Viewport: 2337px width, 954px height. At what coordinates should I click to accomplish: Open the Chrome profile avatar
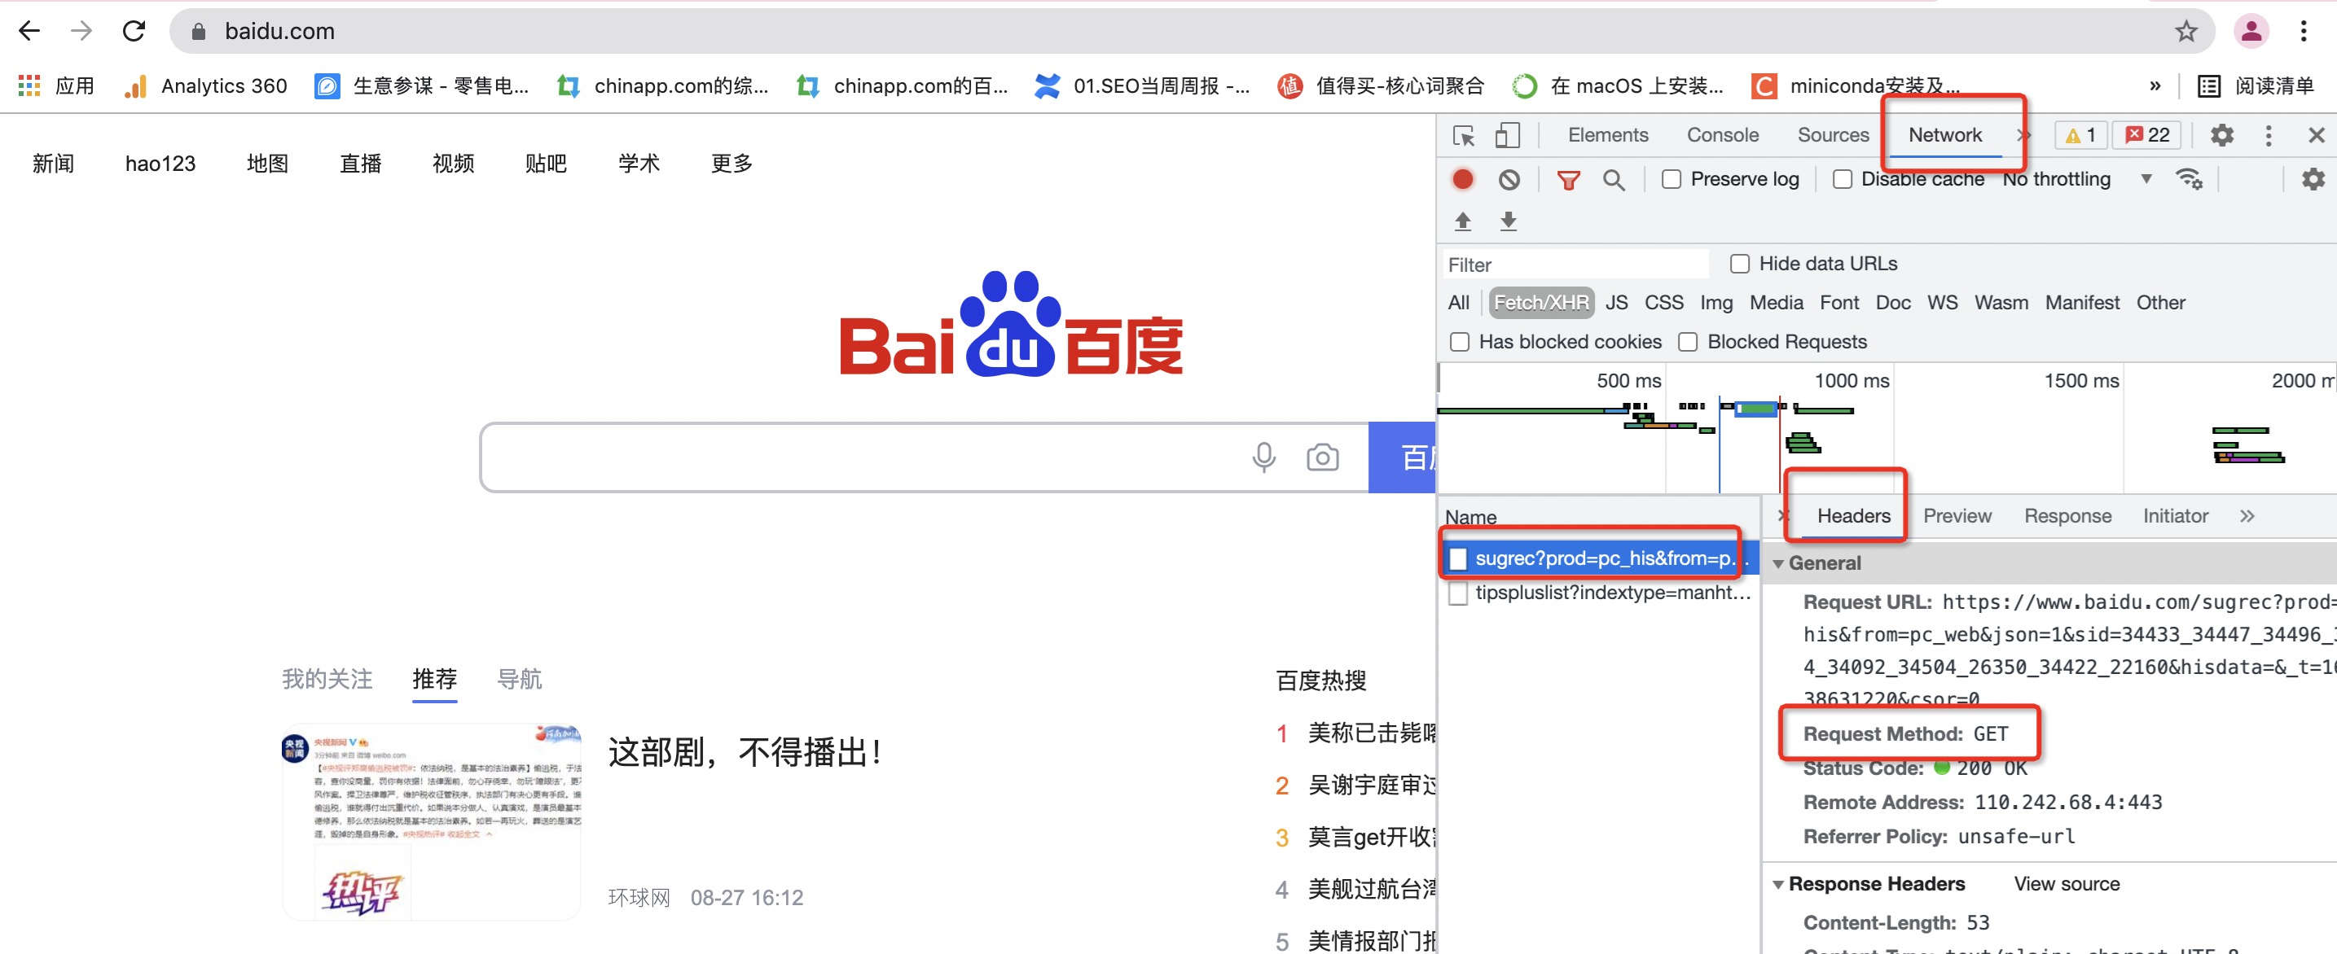[2251, 31]
